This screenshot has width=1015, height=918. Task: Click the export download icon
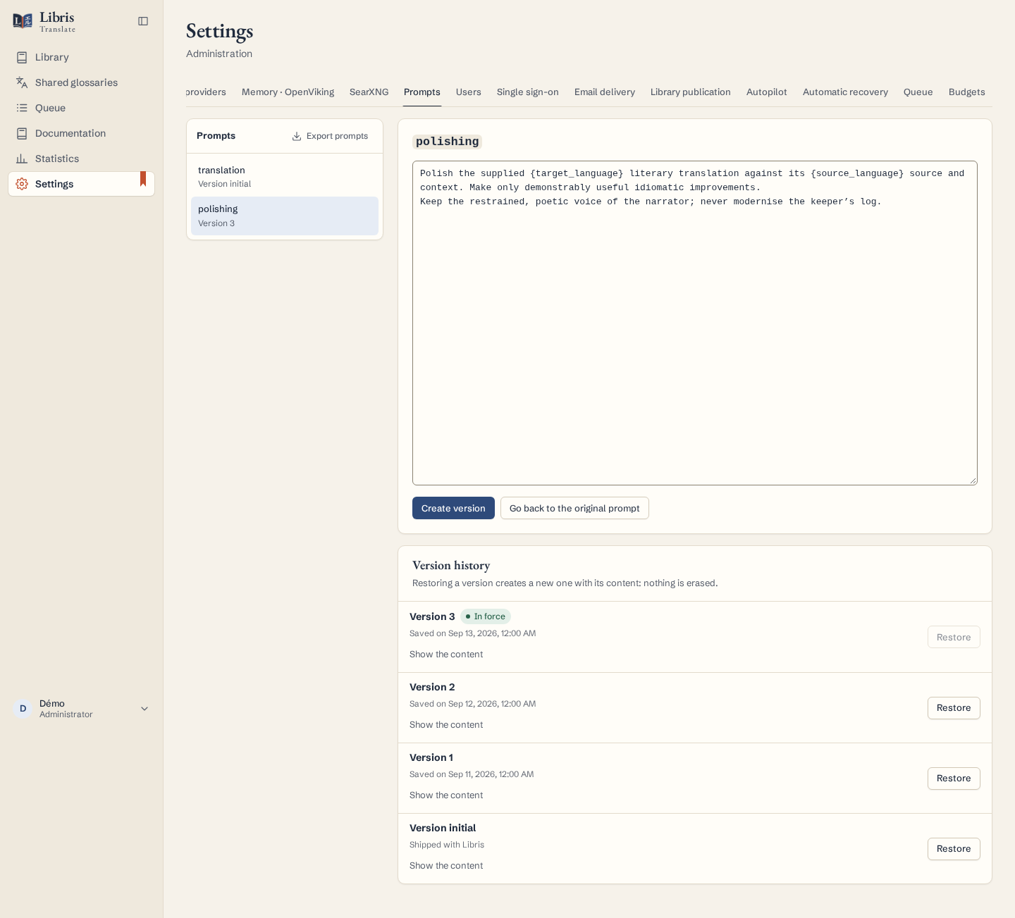coord(297,136)
